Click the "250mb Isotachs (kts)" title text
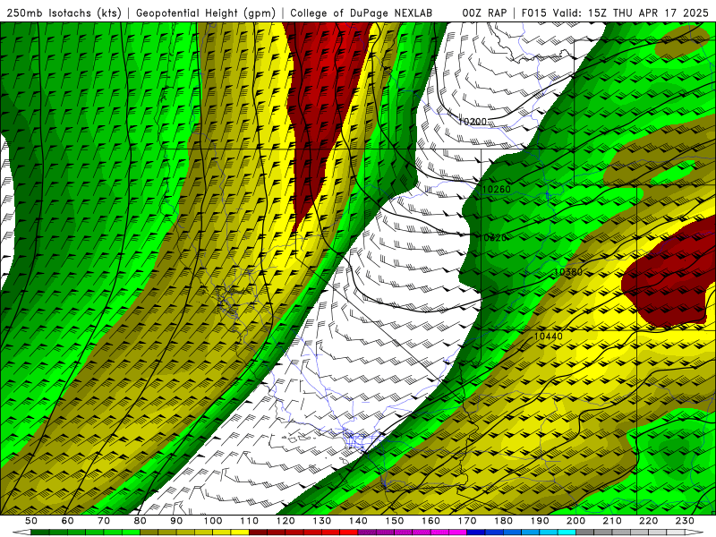Viewport: 716px width, 537px height. 64,13
